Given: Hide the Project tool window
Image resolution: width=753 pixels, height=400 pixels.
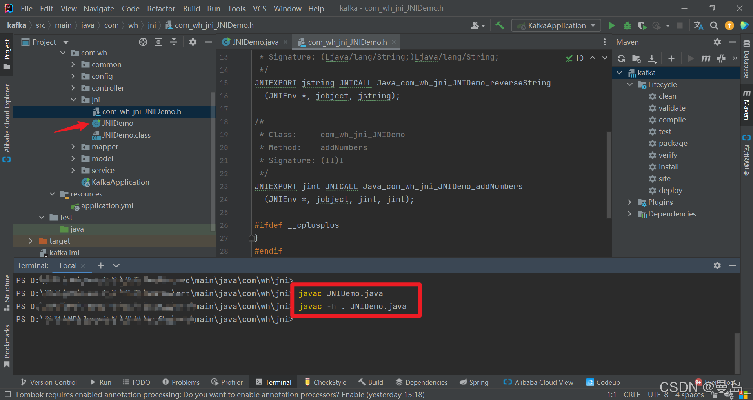Looking at the screenshot, I should [x=208, y=42].
